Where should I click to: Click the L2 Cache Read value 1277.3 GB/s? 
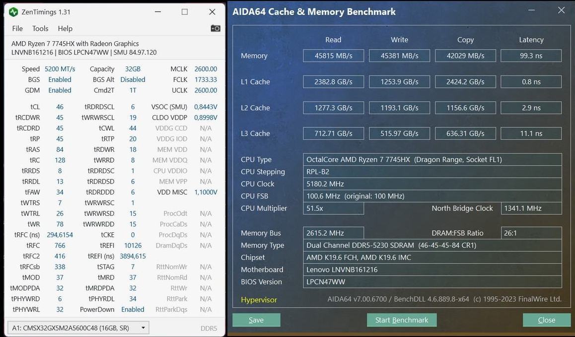[x=333, y=108]
